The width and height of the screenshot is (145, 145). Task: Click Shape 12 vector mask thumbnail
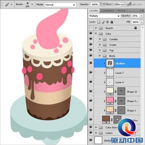[121, 91]
